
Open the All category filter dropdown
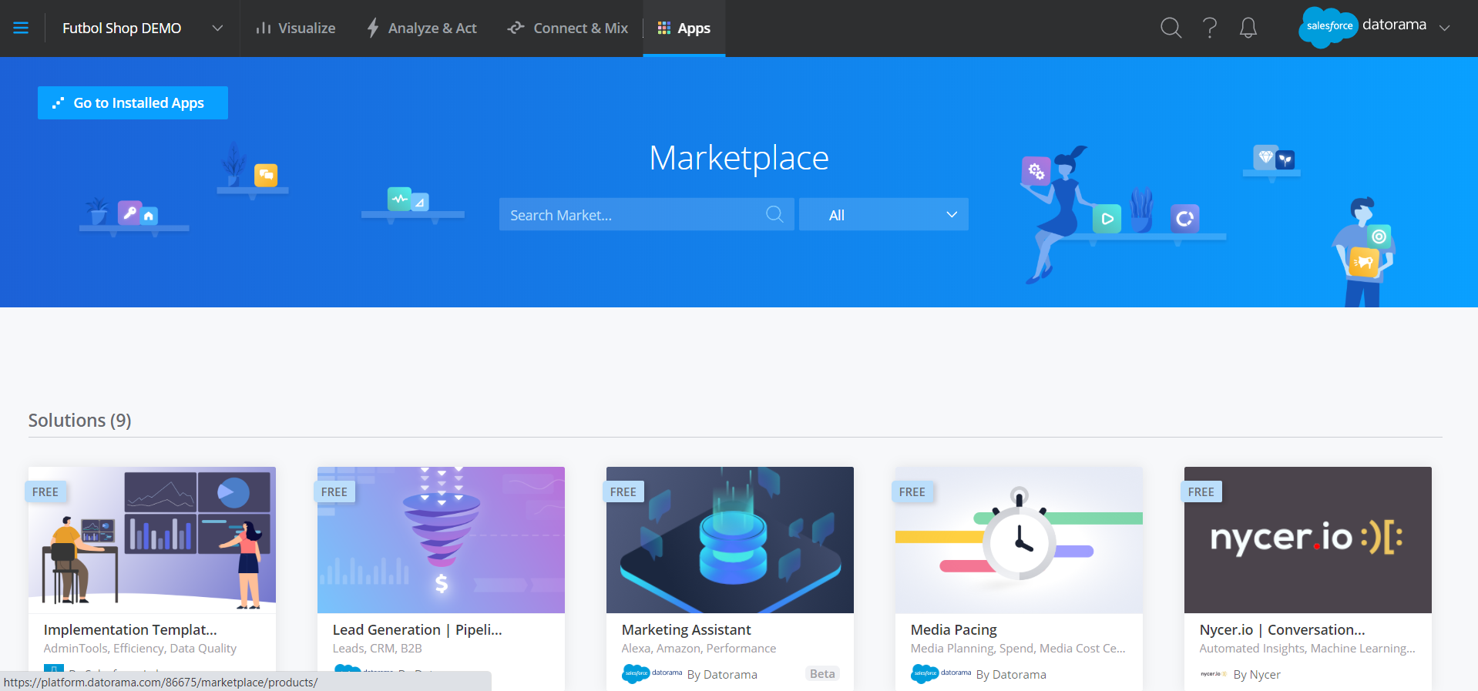click(884, 215)
